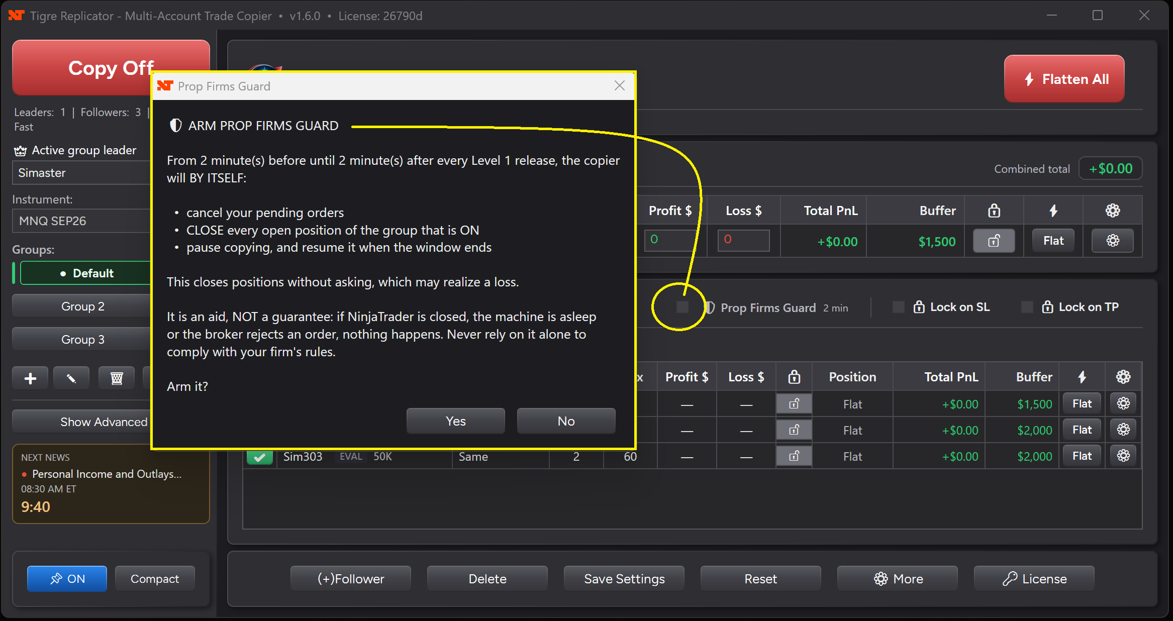Toggle the pinned ON button
The width and height of the screenshot is (1173, 621).
coord(67,579)
